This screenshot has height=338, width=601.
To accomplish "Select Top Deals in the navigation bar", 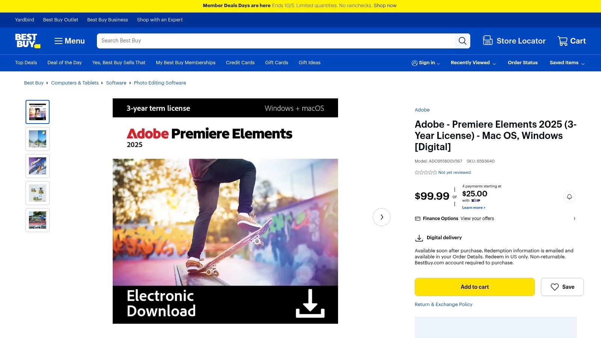I will coord(26,63).
